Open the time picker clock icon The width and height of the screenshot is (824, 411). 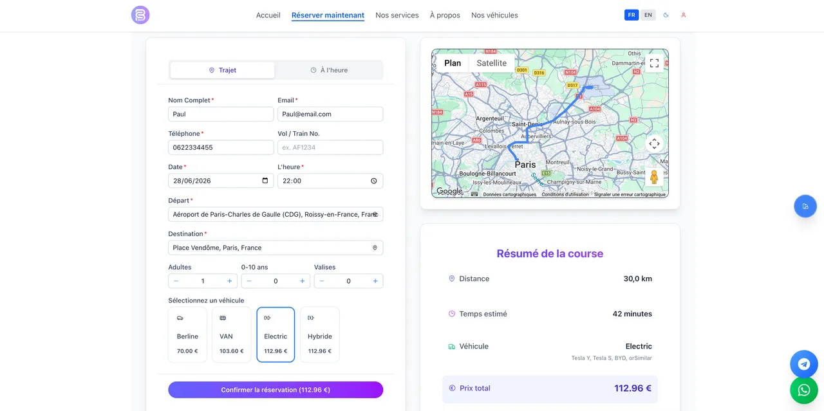point(374,181)
